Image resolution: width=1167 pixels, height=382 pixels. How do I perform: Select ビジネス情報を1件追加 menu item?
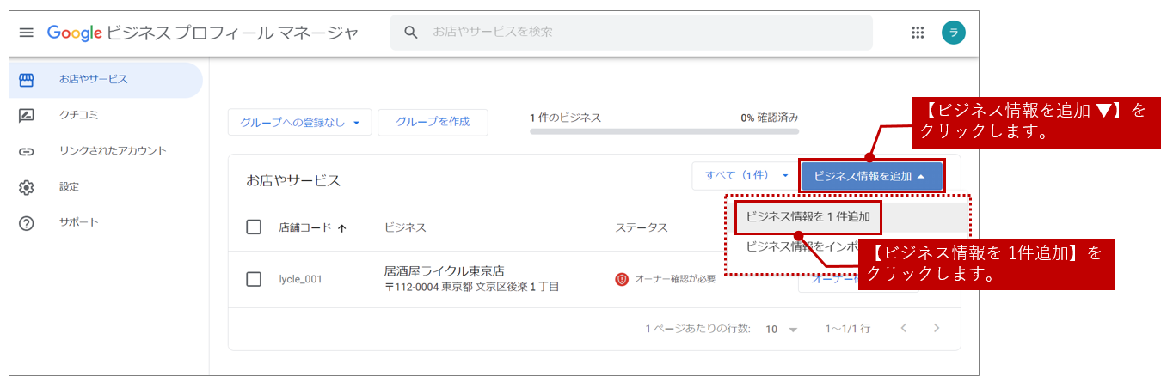(808, 217)
